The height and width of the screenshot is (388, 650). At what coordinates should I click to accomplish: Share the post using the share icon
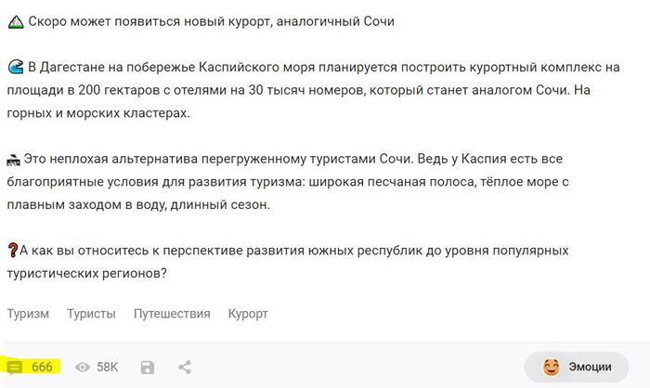pyautogui.click(x=185, y=368)
